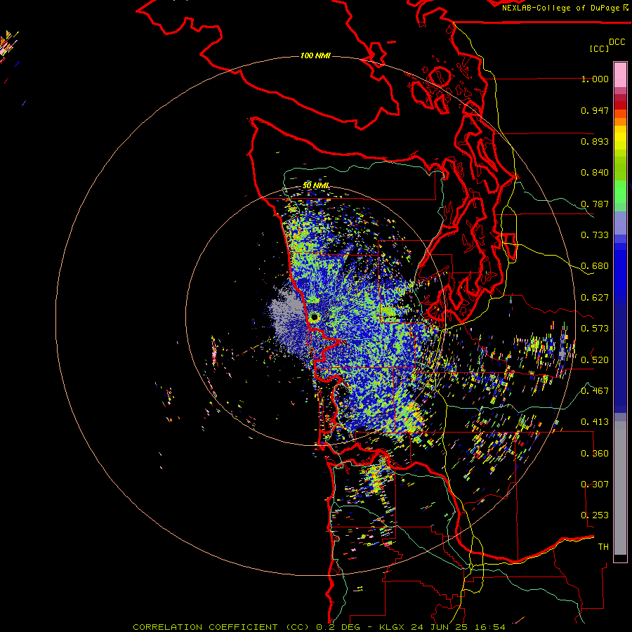Click the 0.733 legend value

point(595,235)
